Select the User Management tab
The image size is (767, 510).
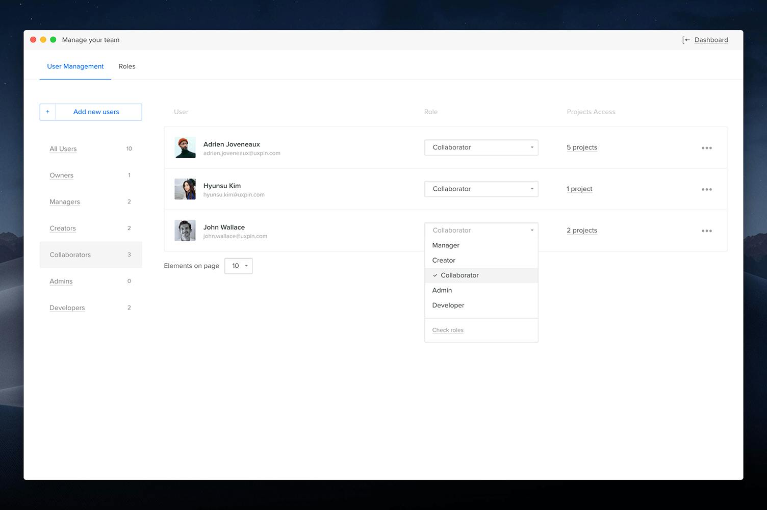coord(75,66)
